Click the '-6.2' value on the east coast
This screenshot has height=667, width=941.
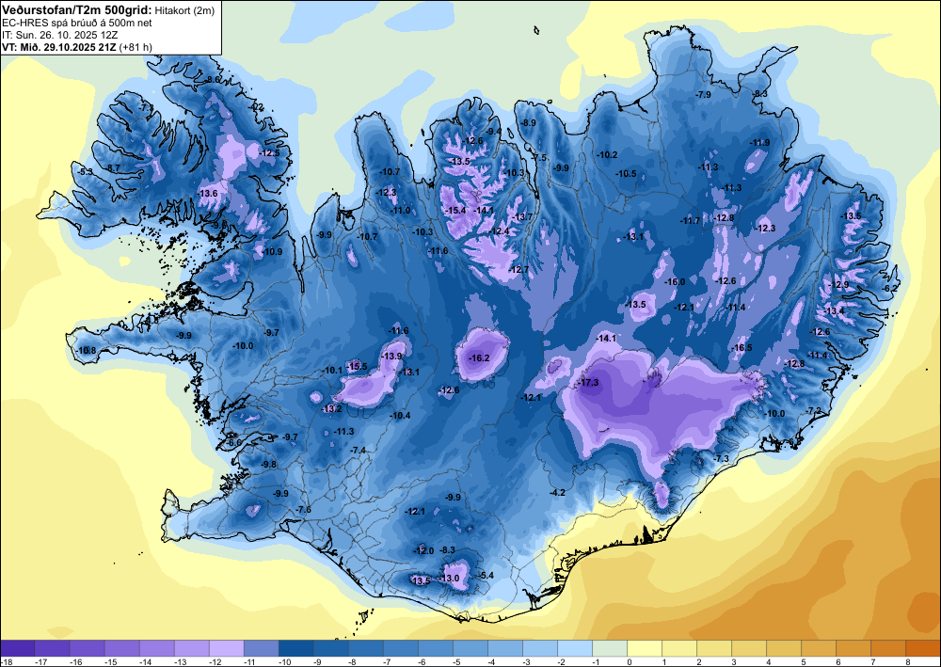coord(891,289)
